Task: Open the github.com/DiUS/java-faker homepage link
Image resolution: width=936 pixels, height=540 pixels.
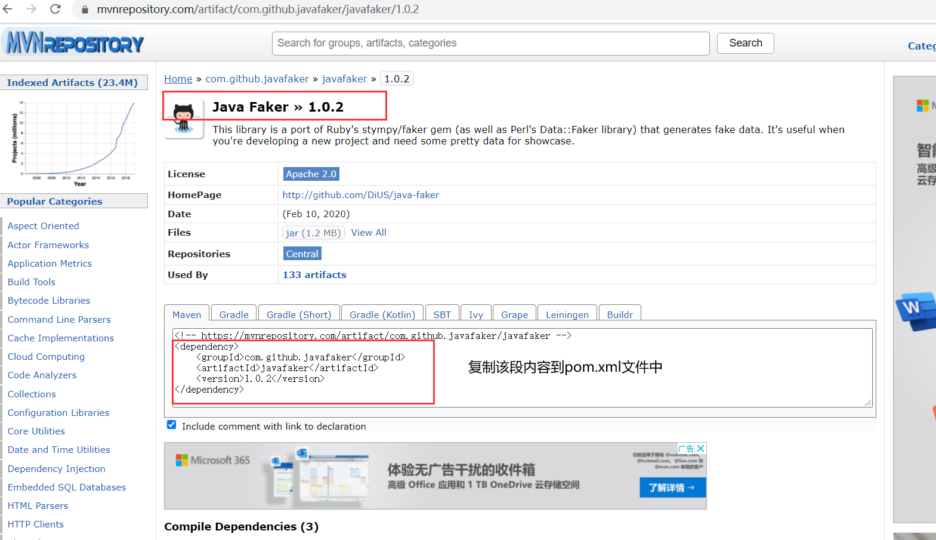Action: [361, 195]
